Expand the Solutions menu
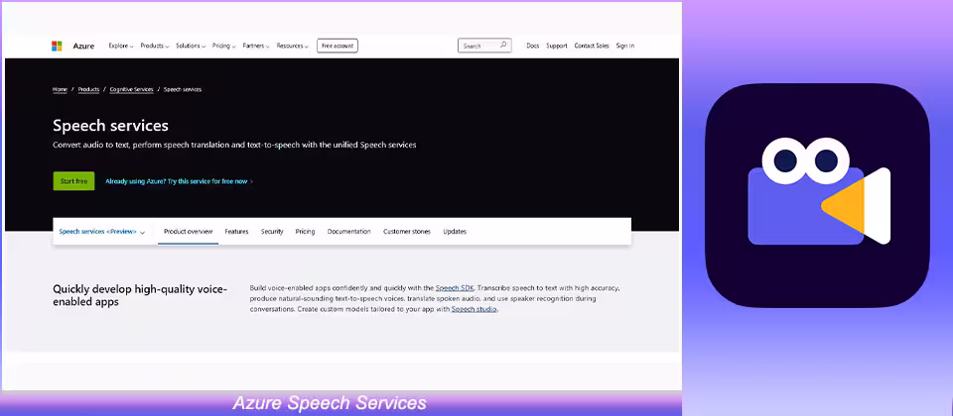The image size is (953, 416). point(191,47)
